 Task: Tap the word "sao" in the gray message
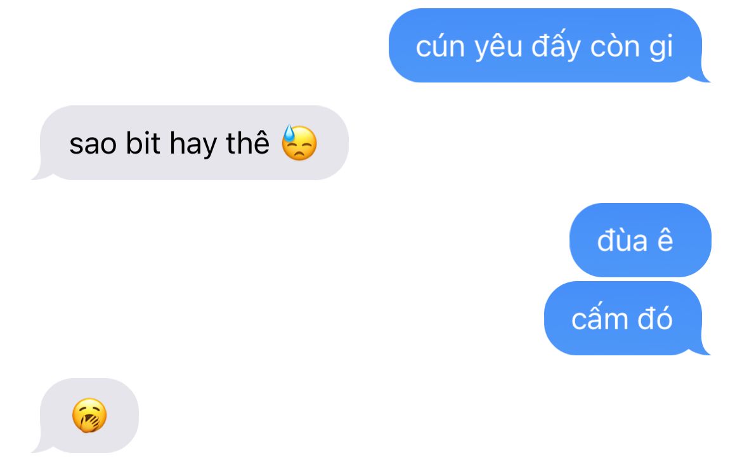tap(93, 143)
